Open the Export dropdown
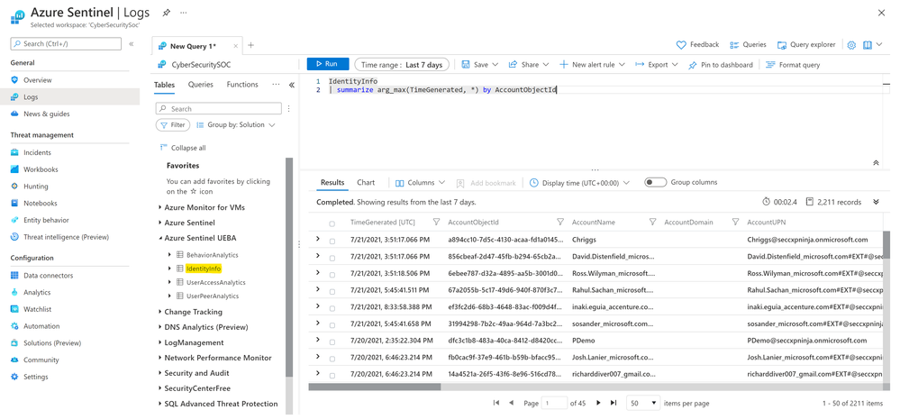 [x=657, y=65]
